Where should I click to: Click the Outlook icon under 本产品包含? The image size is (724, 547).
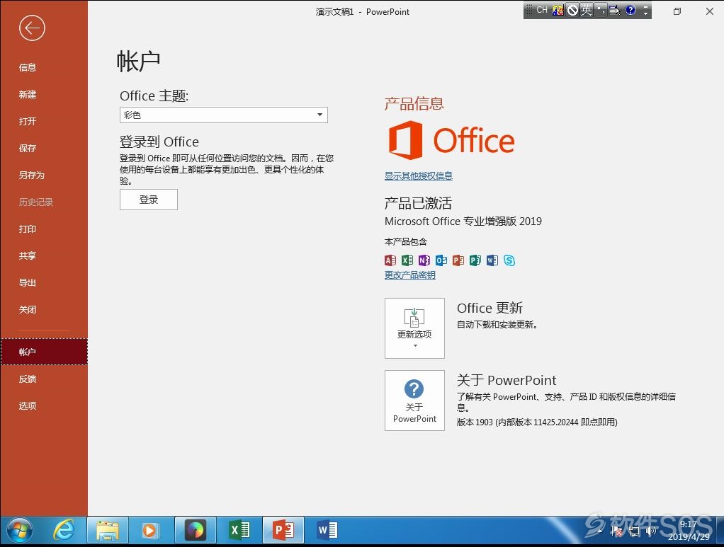441,260
